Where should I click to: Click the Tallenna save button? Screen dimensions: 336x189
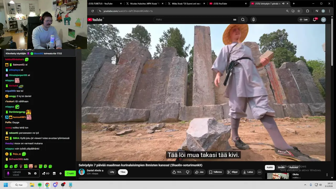click(x=215, y=172)
